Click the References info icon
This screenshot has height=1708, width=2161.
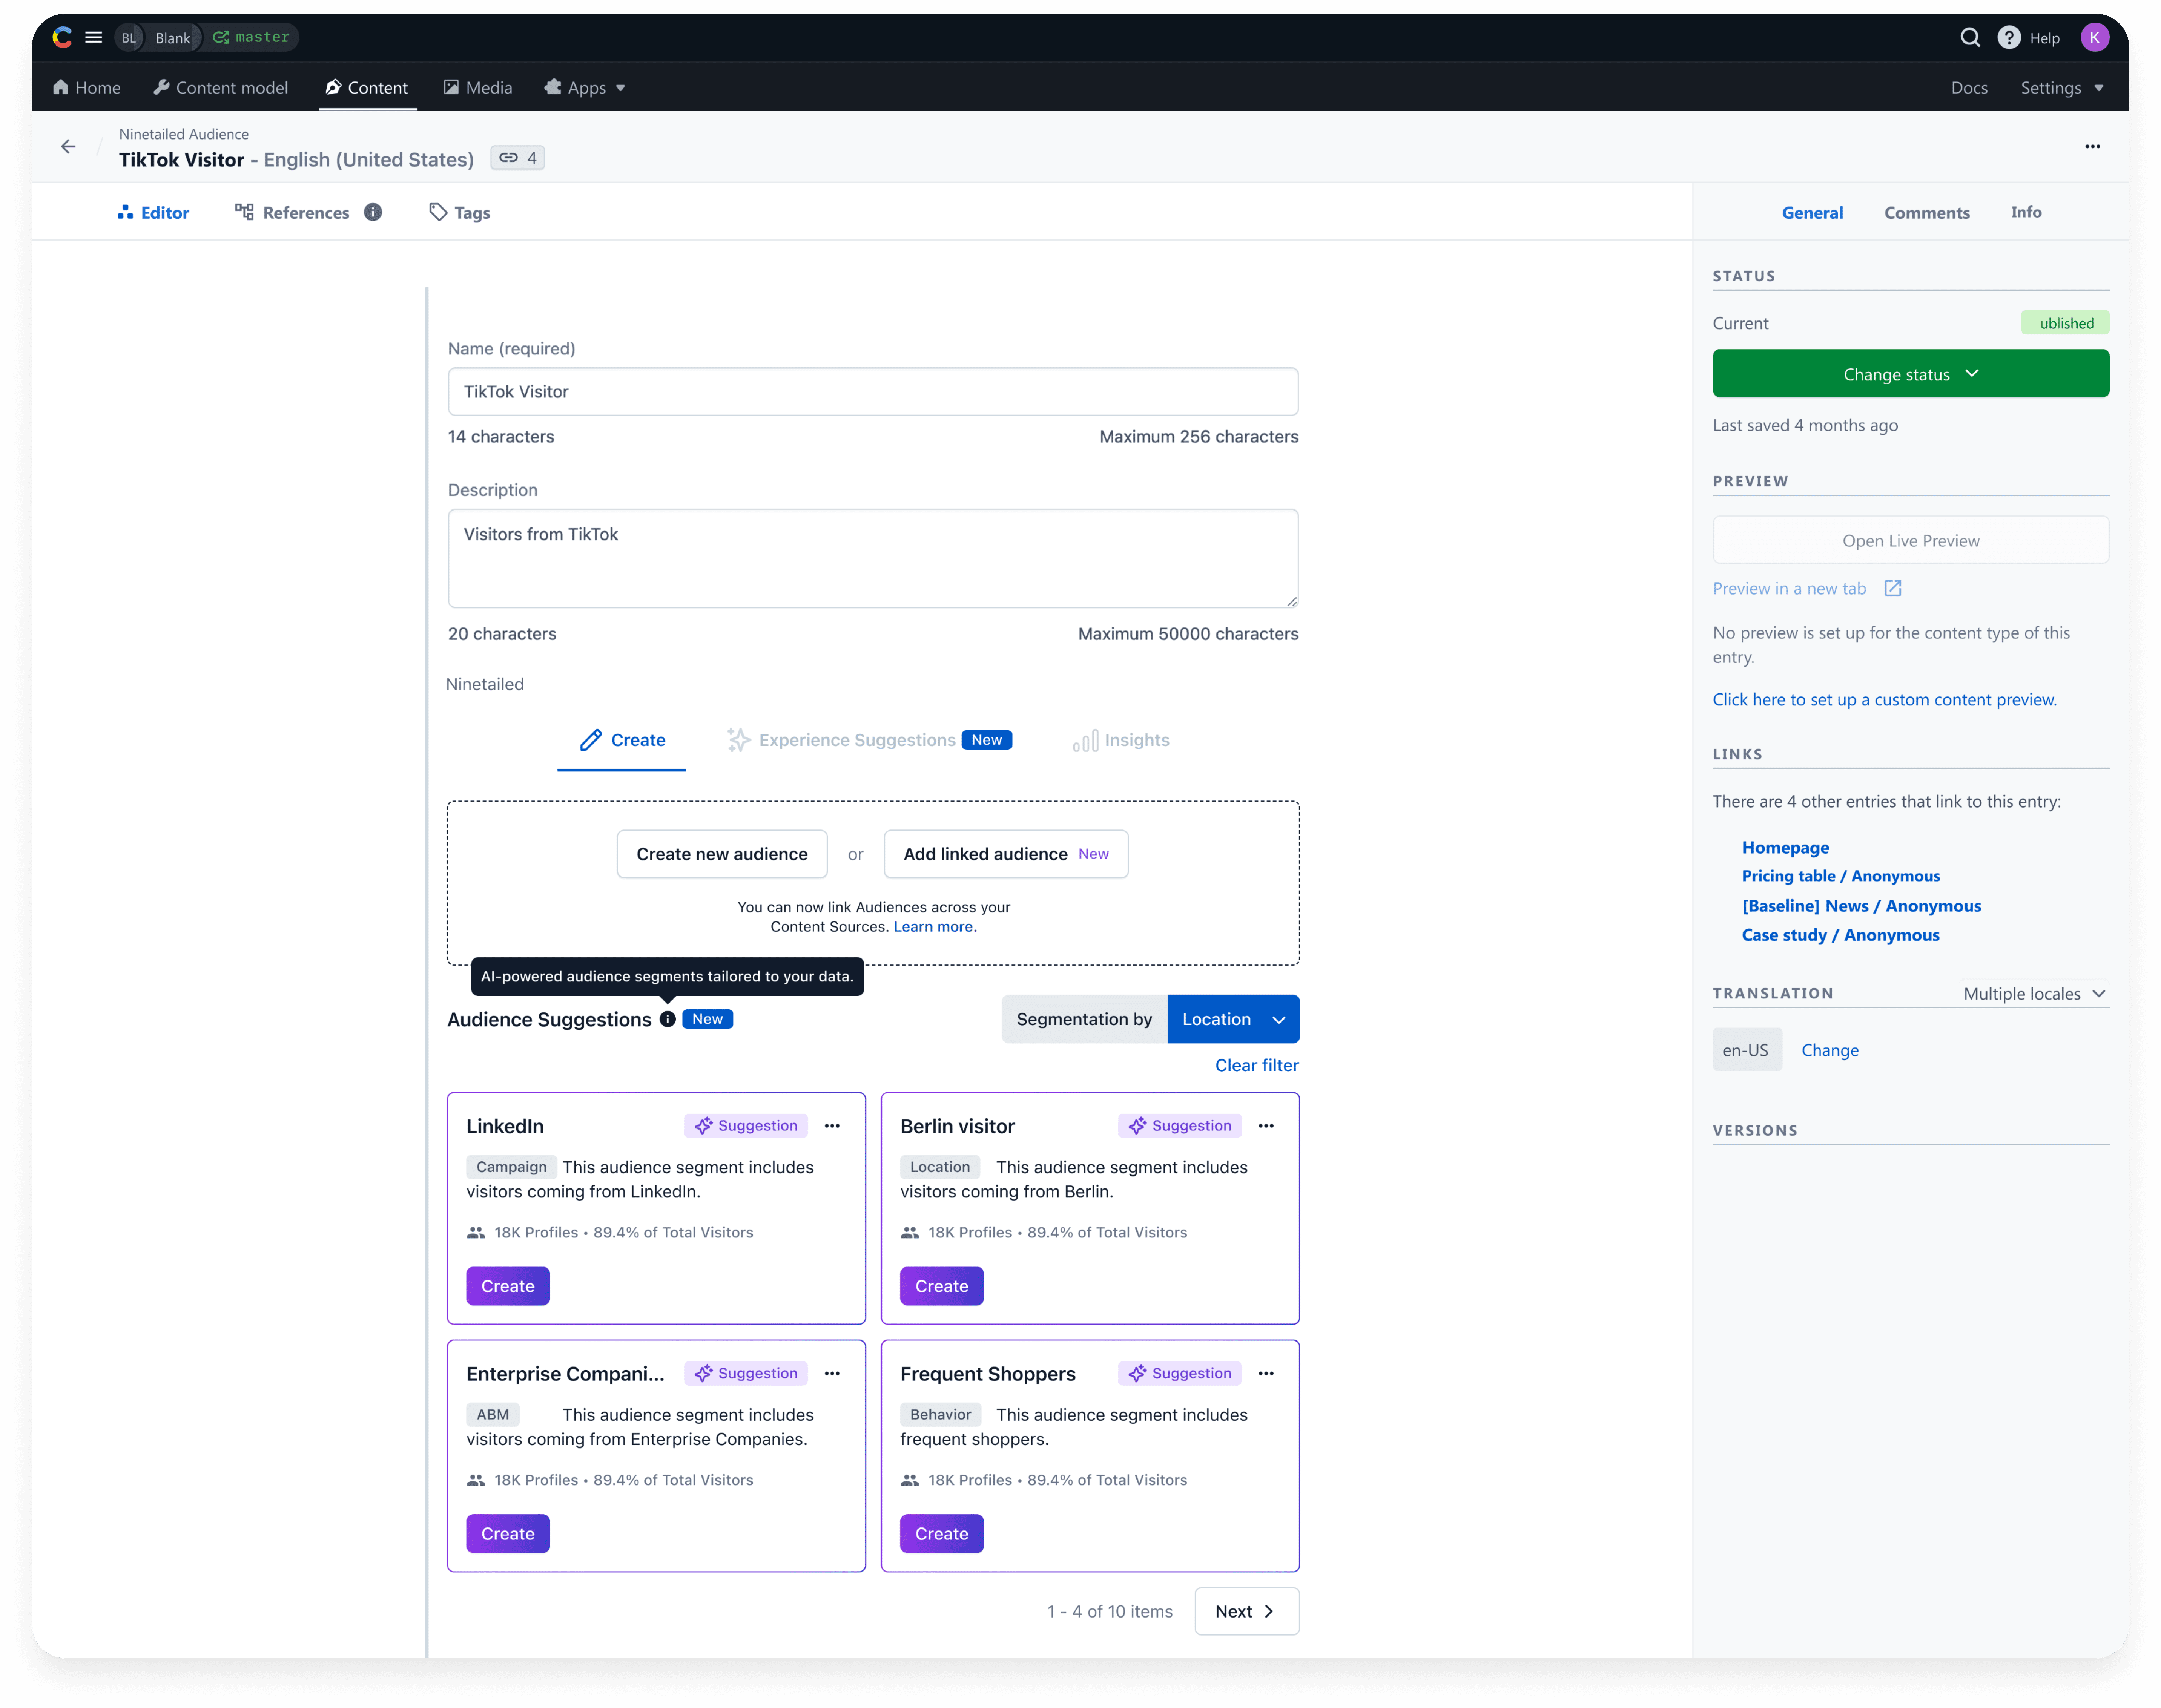tap(373, 212)
